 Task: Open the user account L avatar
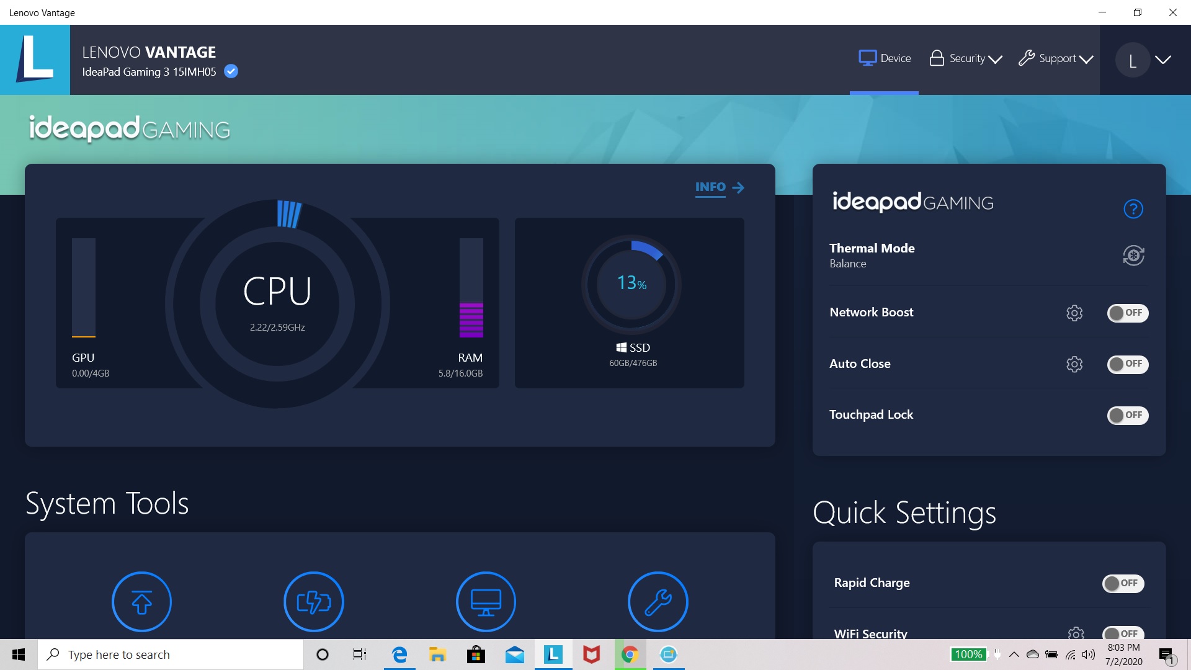click(x=1133, y=60)
